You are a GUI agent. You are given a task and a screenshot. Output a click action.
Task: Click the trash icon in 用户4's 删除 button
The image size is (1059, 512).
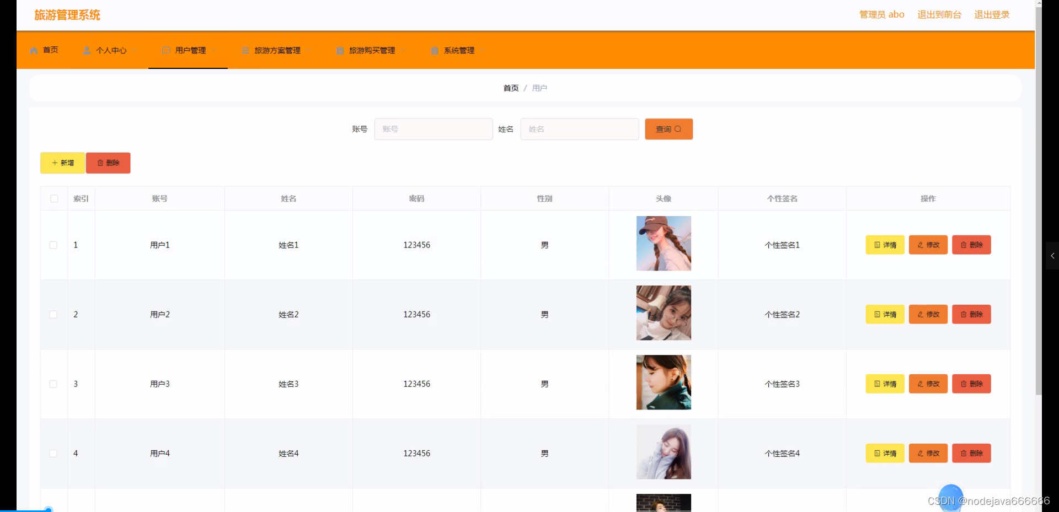pyautogui.click(x=964, y=453)
